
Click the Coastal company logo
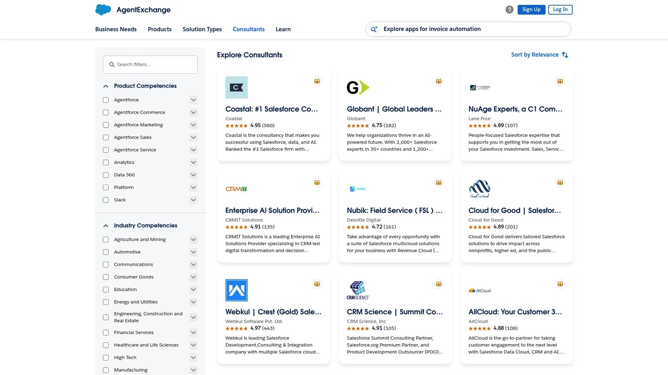(x=236, y=87)
